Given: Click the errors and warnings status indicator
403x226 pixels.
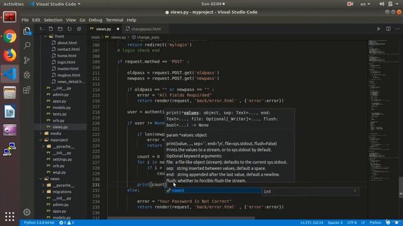Looking at the screenshot, I should [x=67, y=223].
